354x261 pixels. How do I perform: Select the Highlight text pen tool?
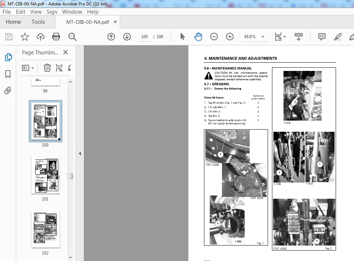click(x=337, y=37)
